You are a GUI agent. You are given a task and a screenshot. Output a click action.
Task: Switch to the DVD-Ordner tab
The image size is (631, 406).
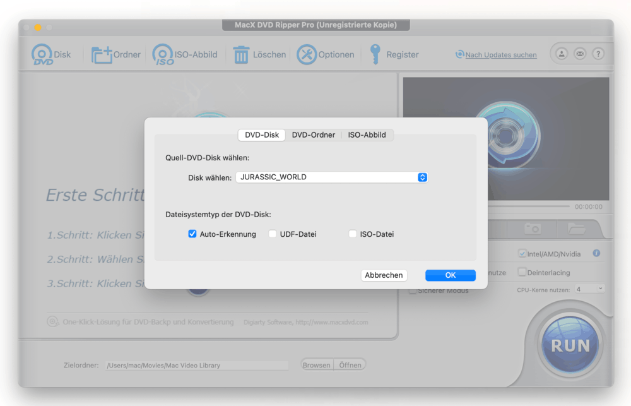pyautogui.click(x=313, y=135)
